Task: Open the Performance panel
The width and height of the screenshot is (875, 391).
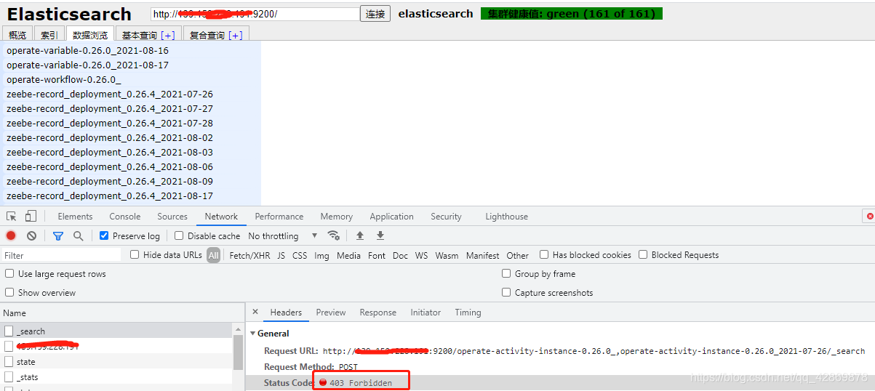Action: pos(279,217)
